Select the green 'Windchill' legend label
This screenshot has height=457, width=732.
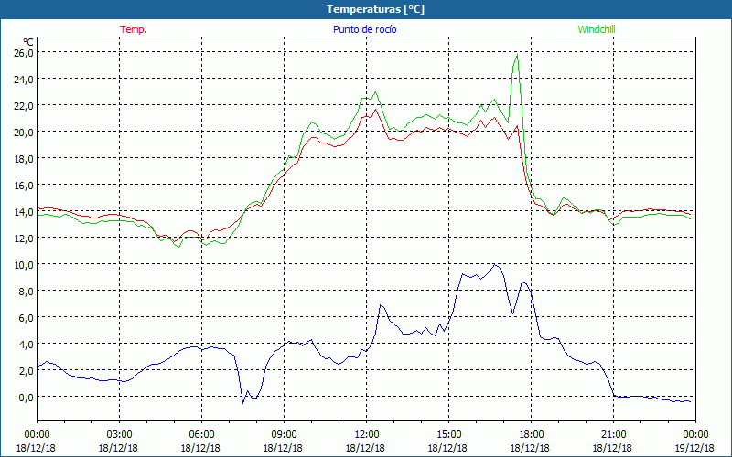pyautogui.click(x=597, y=29)
